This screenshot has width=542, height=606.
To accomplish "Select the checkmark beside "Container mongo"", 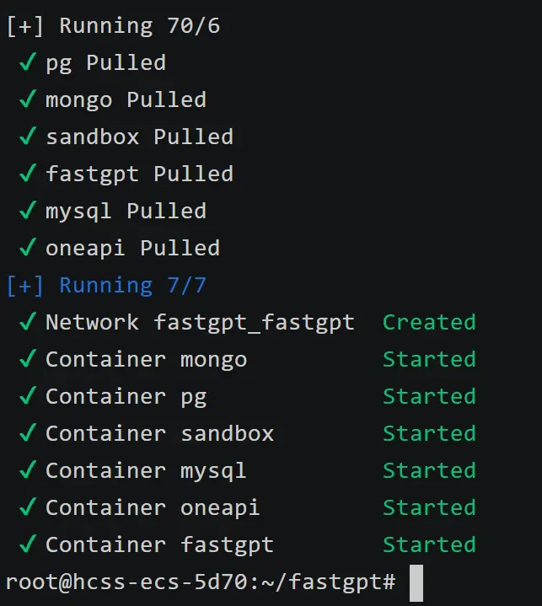I will click(28, 359).
